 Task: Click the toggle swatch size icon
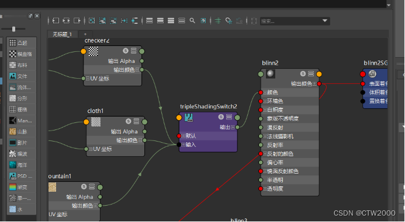(203, 20)
